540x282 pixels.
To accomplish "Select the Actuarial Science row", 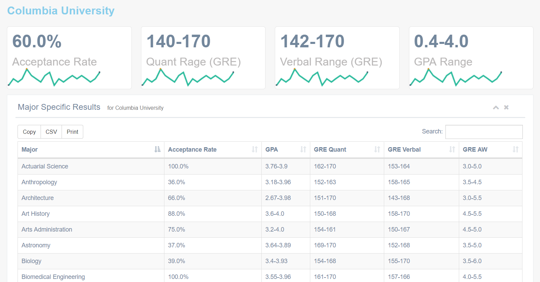I will (270, 166).
